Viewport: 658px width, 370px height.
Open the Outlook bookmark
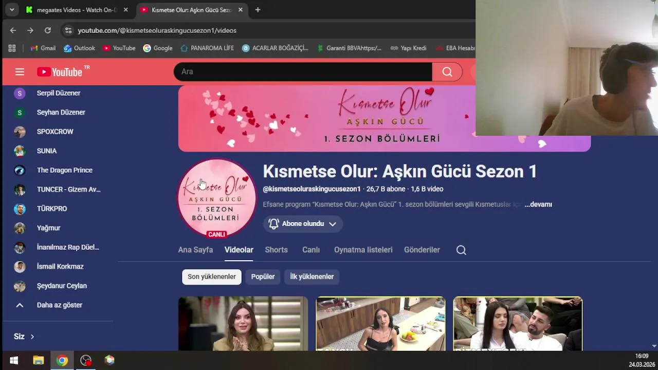tap(79, 48)
